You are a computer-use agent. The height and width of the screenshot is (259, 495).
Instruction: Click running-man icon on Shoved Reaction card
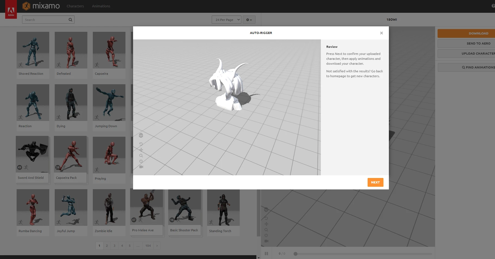click(21, 65)
